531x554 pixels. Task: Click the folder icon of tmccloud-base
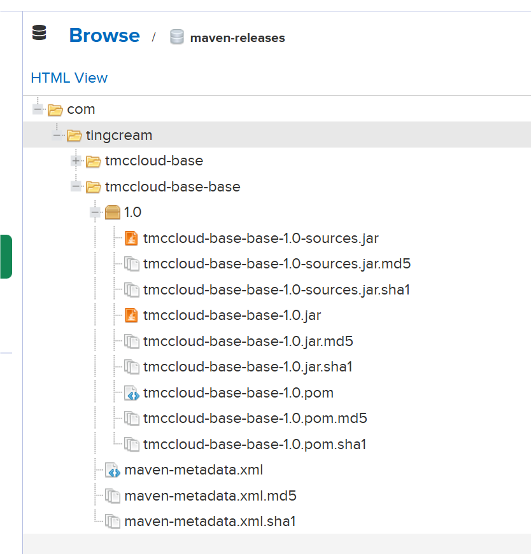point(94,161)
